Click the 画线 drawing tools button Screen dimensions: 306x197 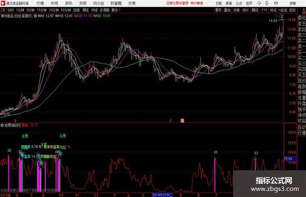click(x=255, y=10)
